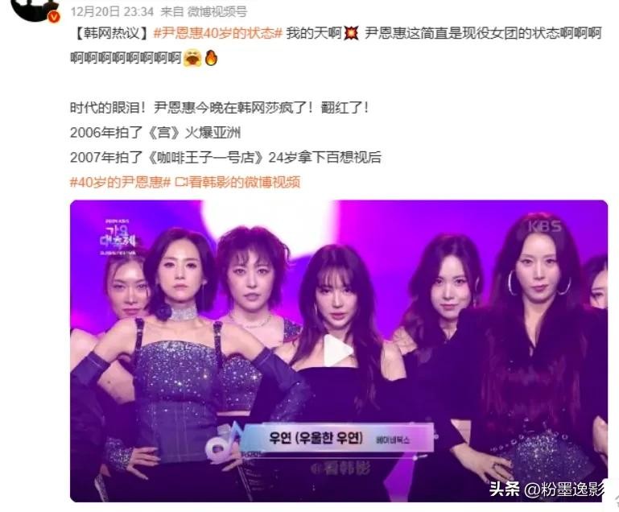Click the explosion emoji after 我的天啊
The height and width of the screenshot is (512, 619).
(351, 33)
